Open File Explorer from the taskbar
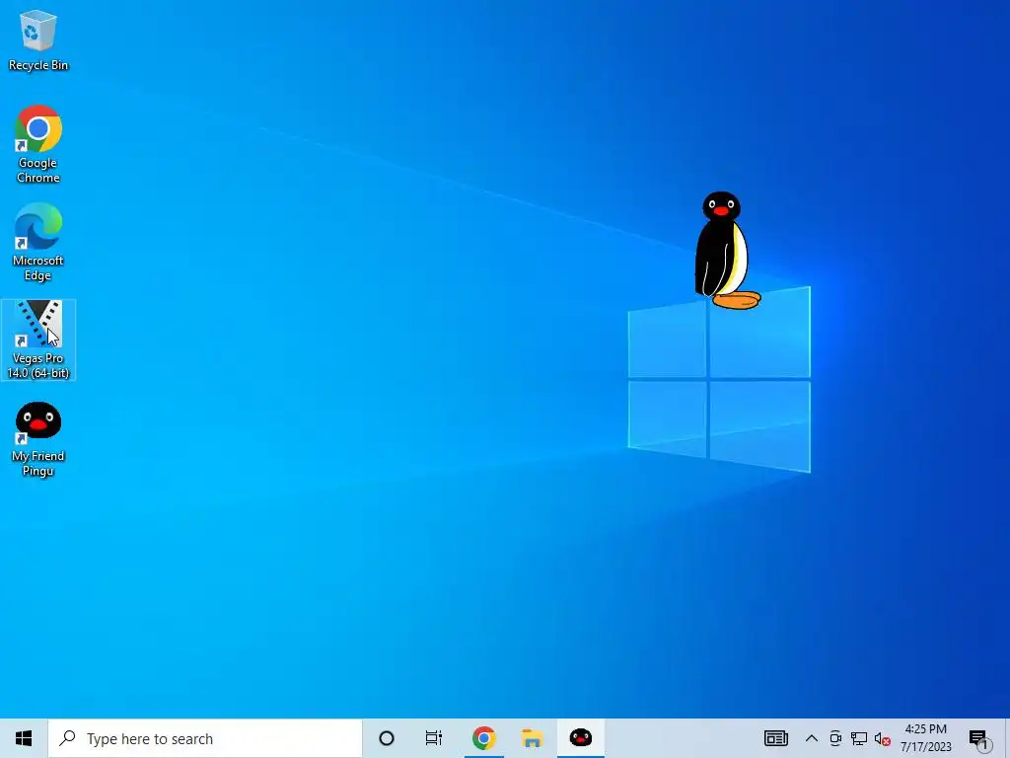This screenshot has width=1010, height=758. pyautogui.click(x=532, y=738)
